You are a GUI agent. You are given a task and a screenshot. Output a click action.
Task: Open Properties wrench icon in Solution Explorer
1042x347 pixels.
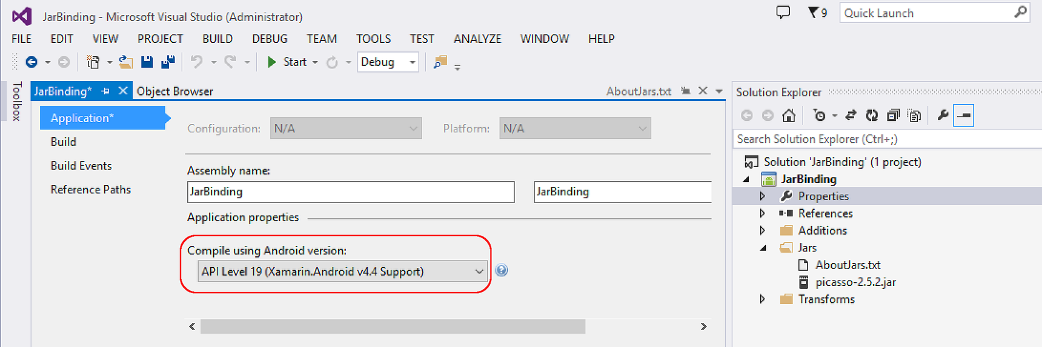click(943, 115)
